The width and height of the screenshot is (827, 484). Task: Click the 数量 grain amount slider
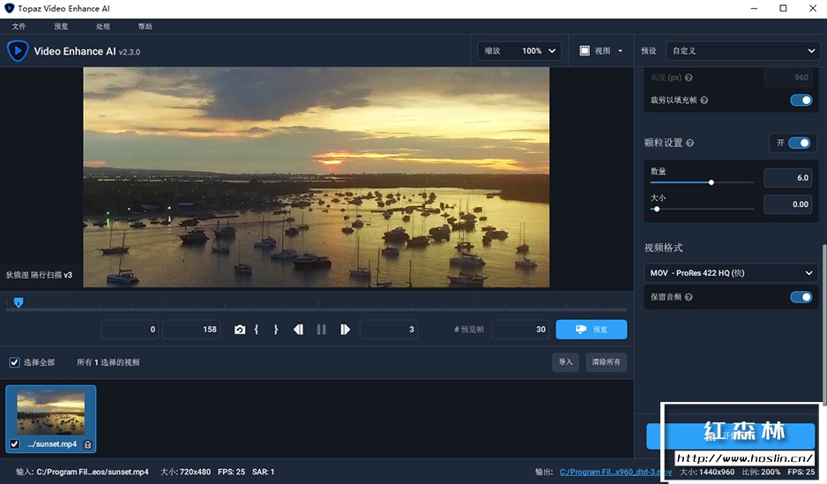pyautogui.click(x=711, y=182)
